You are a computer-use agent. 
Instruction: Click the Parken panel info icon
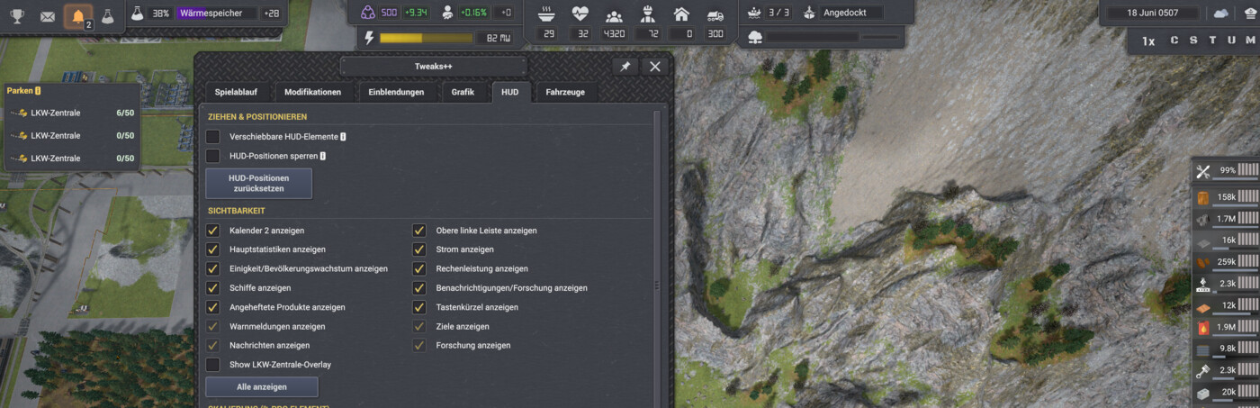(x=38, y=90)
